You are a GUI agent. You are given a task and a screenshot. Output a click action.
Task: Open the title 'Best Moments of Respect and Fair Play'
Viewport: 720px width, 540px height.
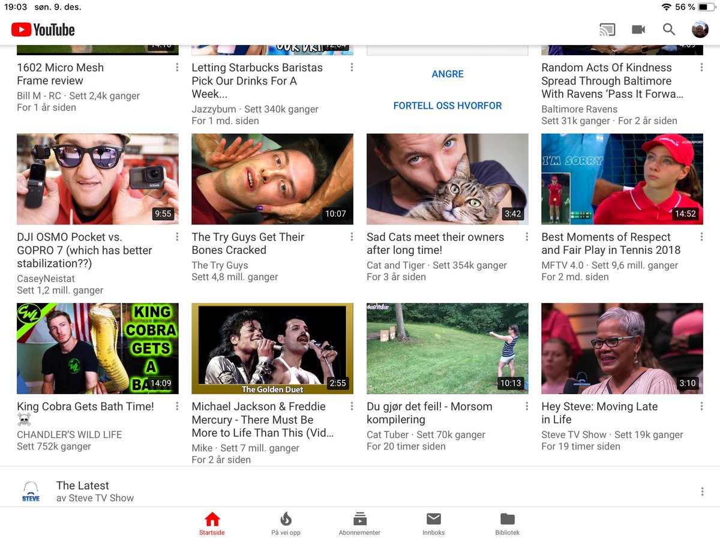tap(611, 244)
